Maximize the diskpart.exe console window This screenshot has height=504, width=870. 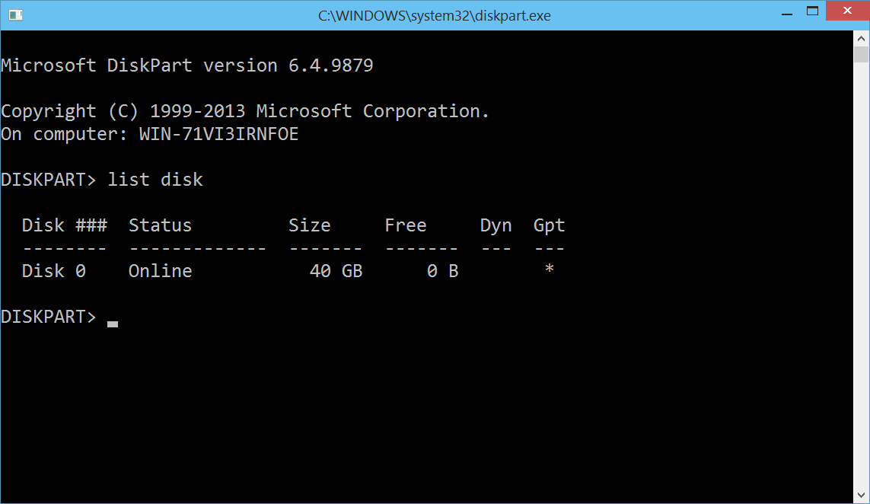pos(812,12)
